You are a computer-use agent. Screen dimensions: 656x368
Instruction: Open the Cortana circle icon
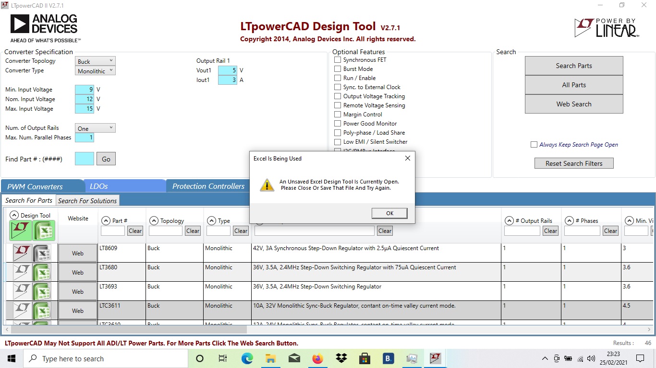pos(200,358)
